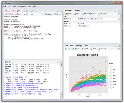Click the refresh icon in Plots pane
The image size is (124, 103).
click(119, 49)
